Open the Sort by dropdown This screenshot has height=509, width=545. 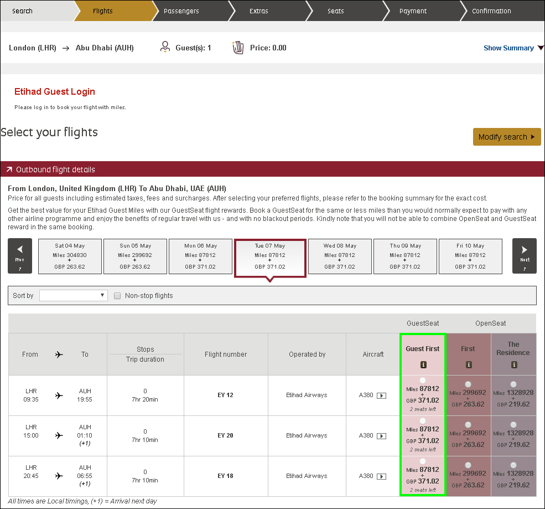pos(74,295)
